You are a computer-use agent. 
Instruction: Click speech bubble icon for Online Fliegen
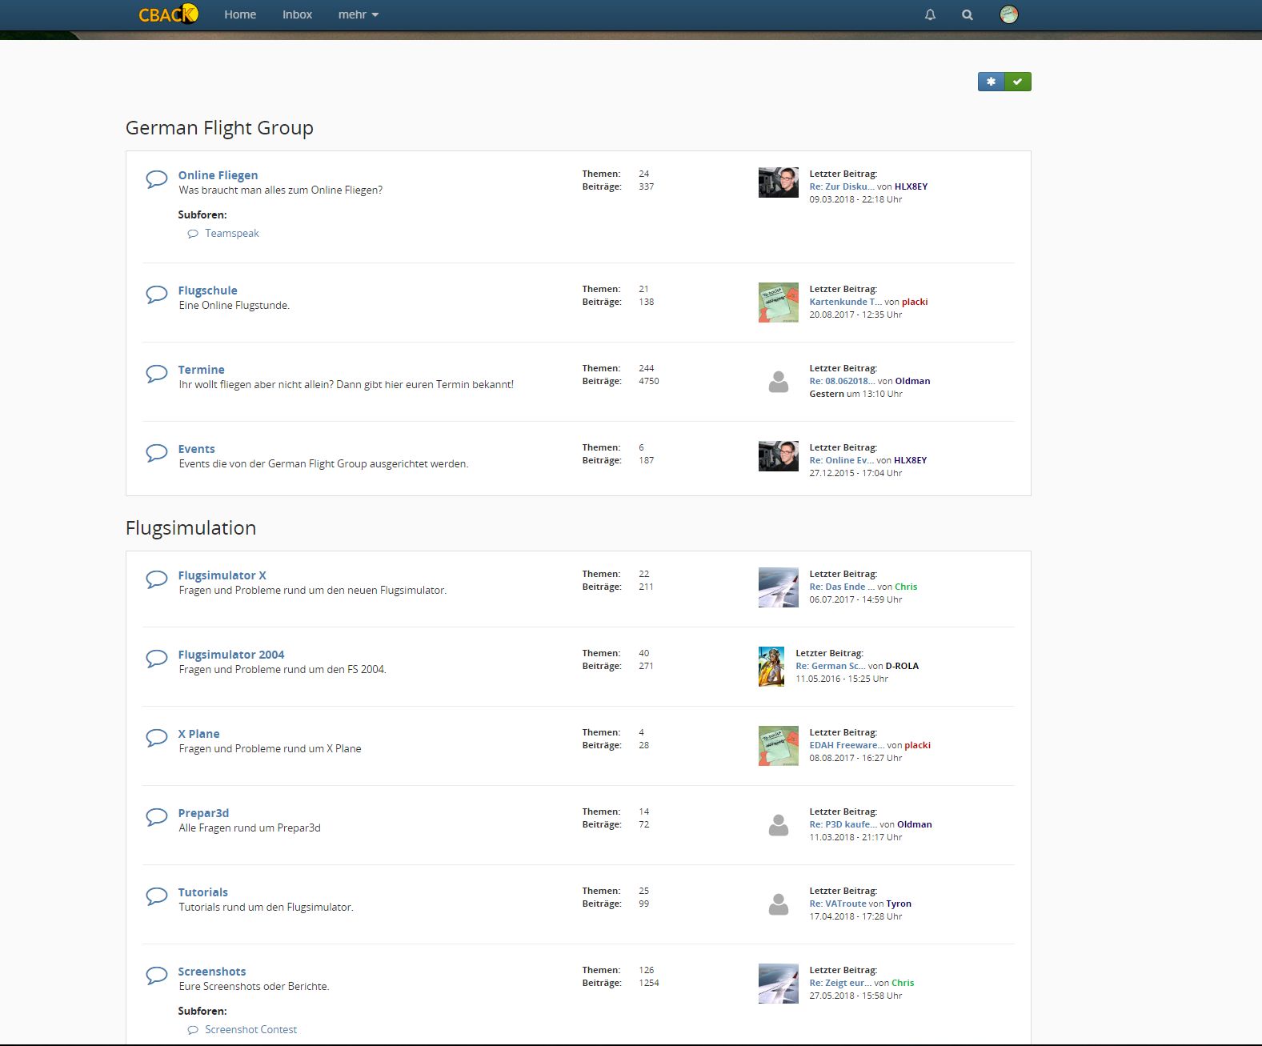coord(156,179)
